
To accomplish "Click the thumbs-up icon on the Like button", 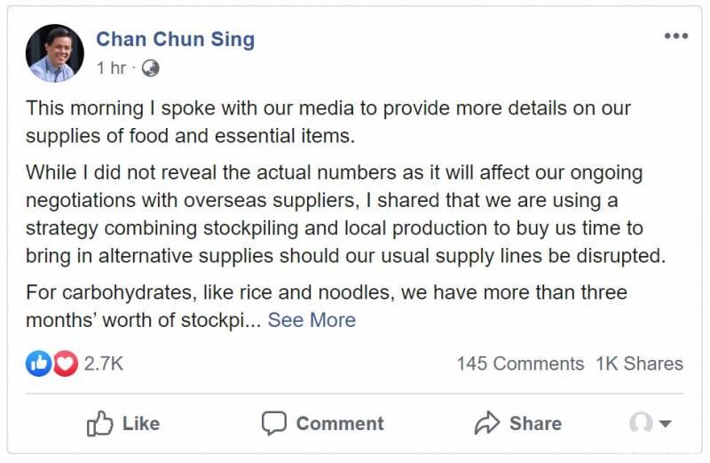I will point(99,424).
